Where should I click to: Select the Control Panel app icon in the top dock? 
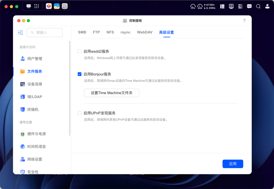point(65,6)
